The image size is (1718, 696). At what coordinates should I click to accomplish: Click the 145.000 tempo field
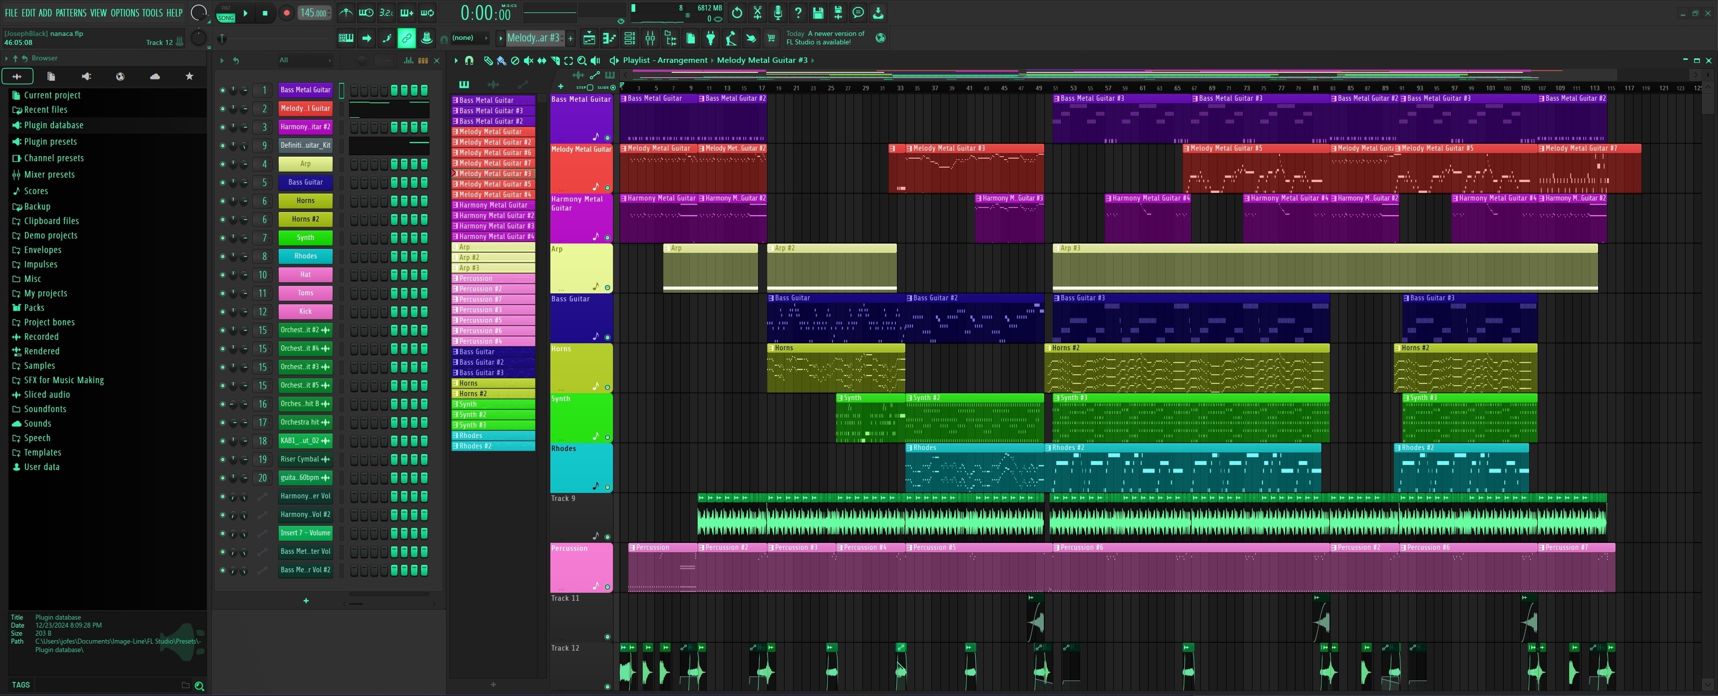coord(313,12)
